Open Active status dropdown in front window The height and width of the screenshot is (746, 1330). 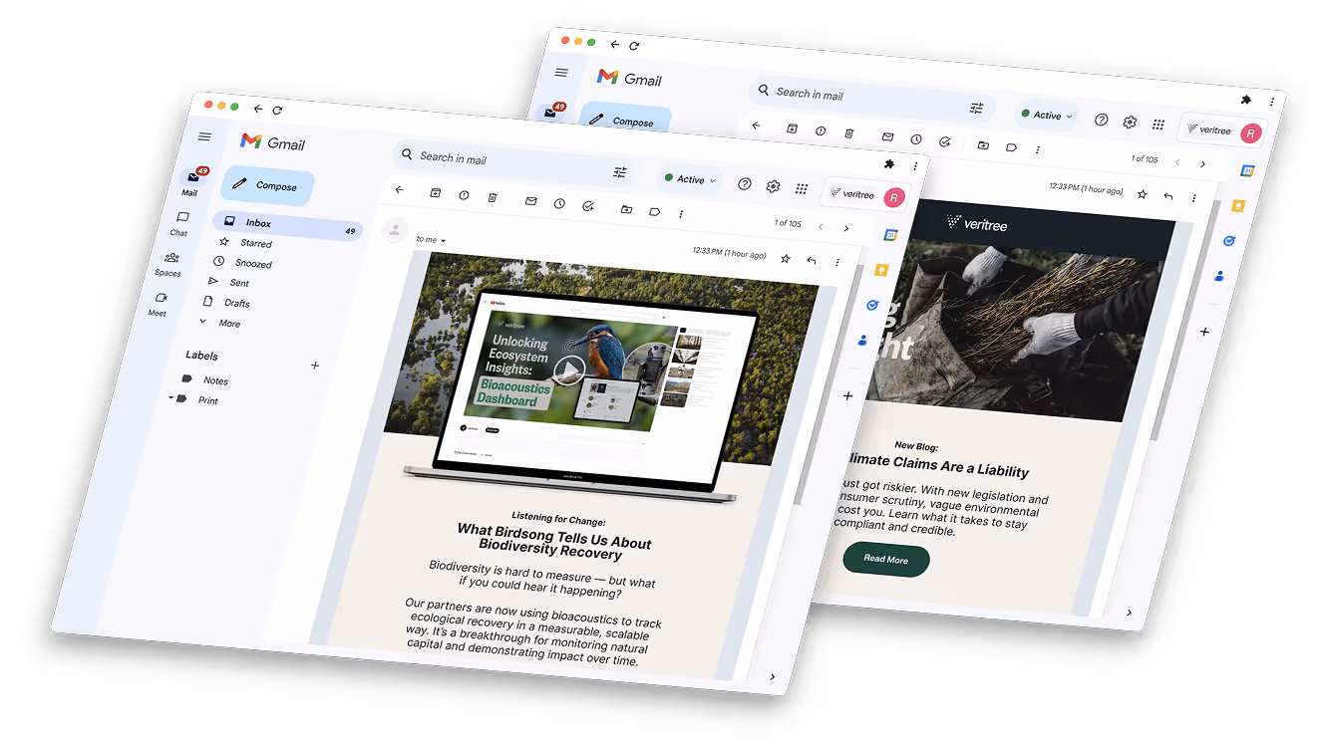[690, 179]
